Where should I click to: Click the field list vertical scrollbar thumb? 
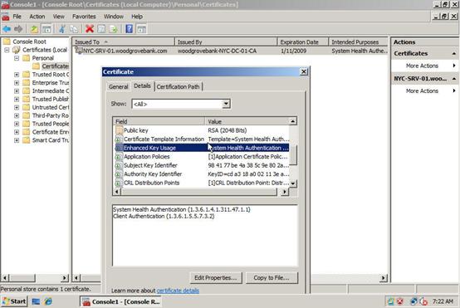[x=293, y=155]
